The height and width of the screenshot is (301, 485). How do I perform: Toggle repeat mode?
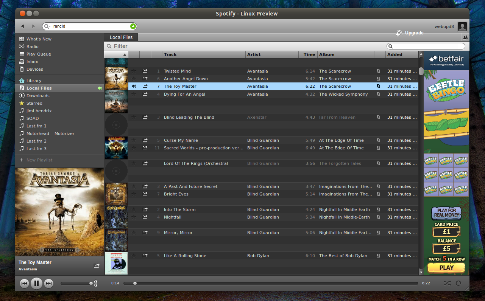pos(458,283)
